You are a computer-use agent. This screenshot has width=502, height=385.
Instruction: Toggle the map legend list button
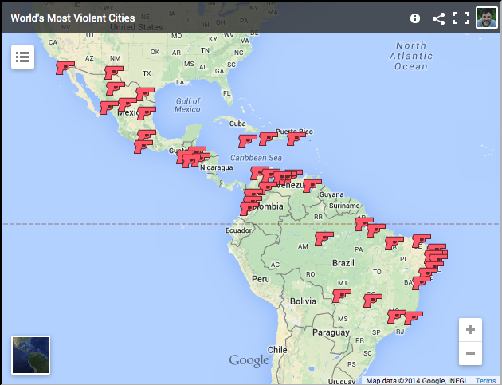click(23, 57)
